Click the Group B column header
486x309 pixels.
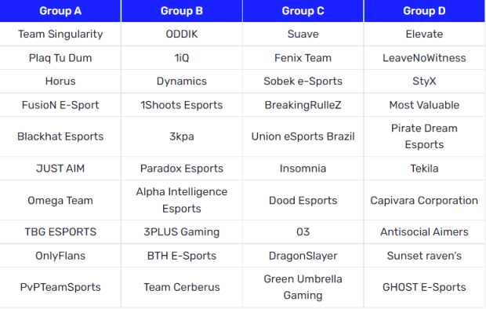[182, 11]
